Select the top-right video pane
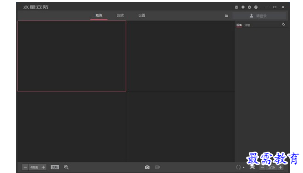The image size is (303, 173). coord(181,56)
